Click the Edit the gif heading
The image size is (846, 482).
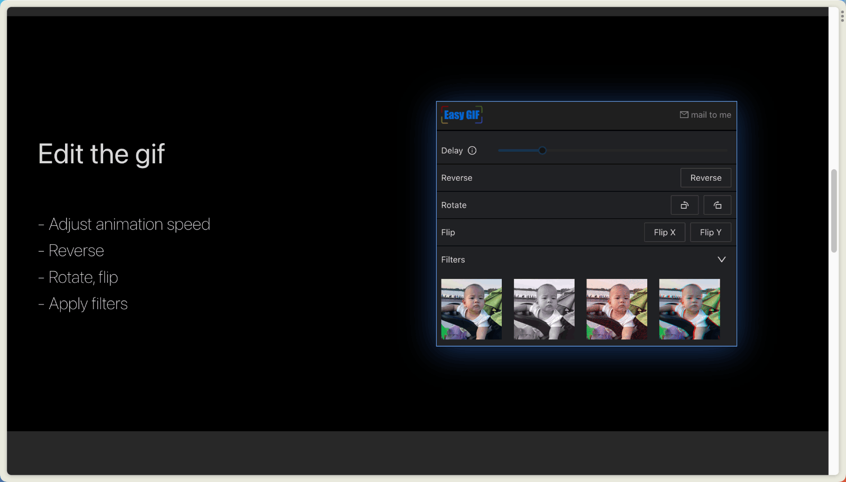(102, 154)
